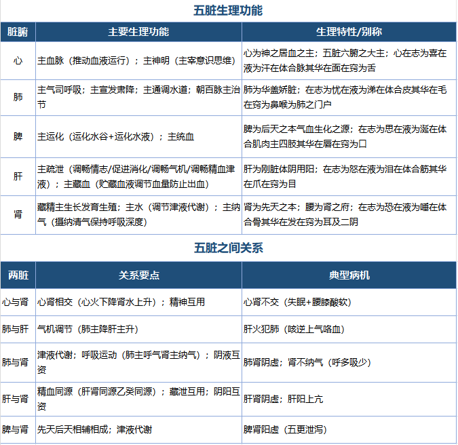458x445 pixels.
Task: Click cell starting 肝为刚脏体阴用阳
Action: tap(349, 176)
